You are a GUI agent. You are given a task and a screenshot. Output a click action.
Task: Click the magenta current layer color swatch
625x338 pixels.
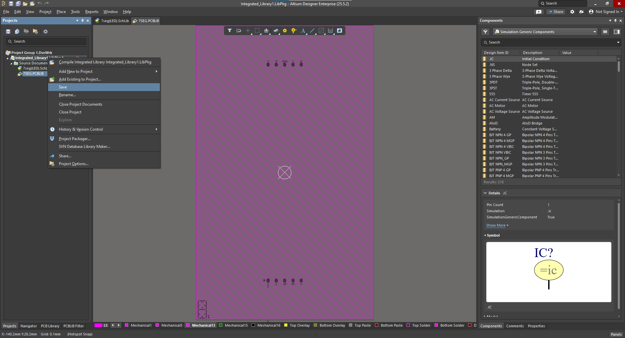pos(98,325)
